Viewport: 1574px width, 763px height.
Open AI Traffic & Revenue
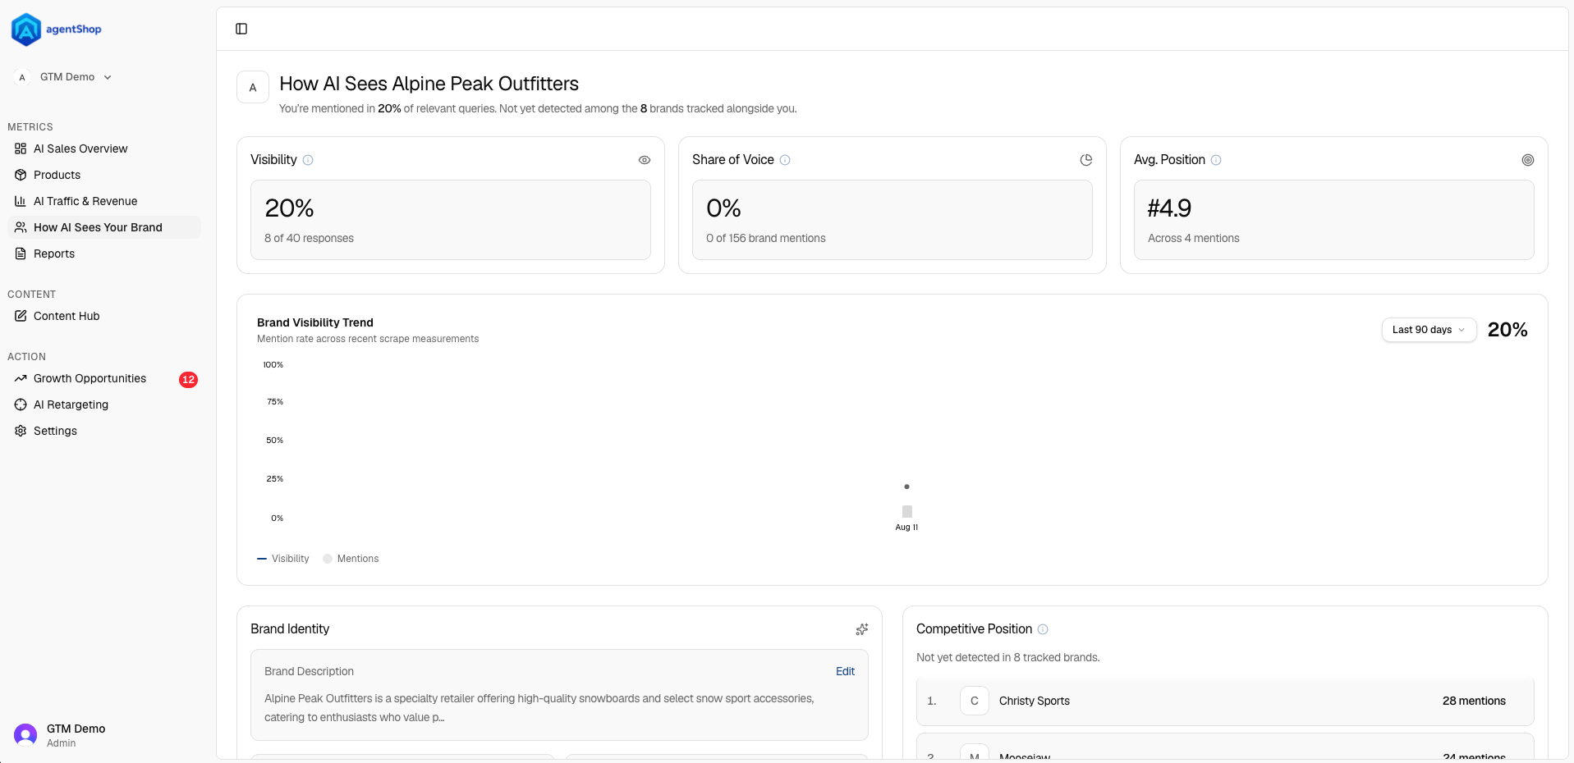tap(104, 201)
